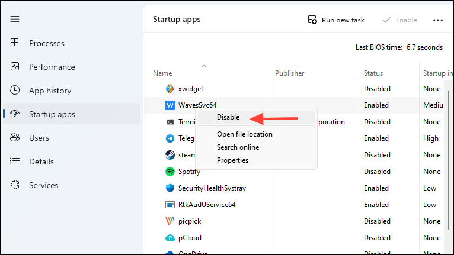Click the Steam app icon
Image resolution: width=454 pixels, height=255 pixels.
pos(170,155)
